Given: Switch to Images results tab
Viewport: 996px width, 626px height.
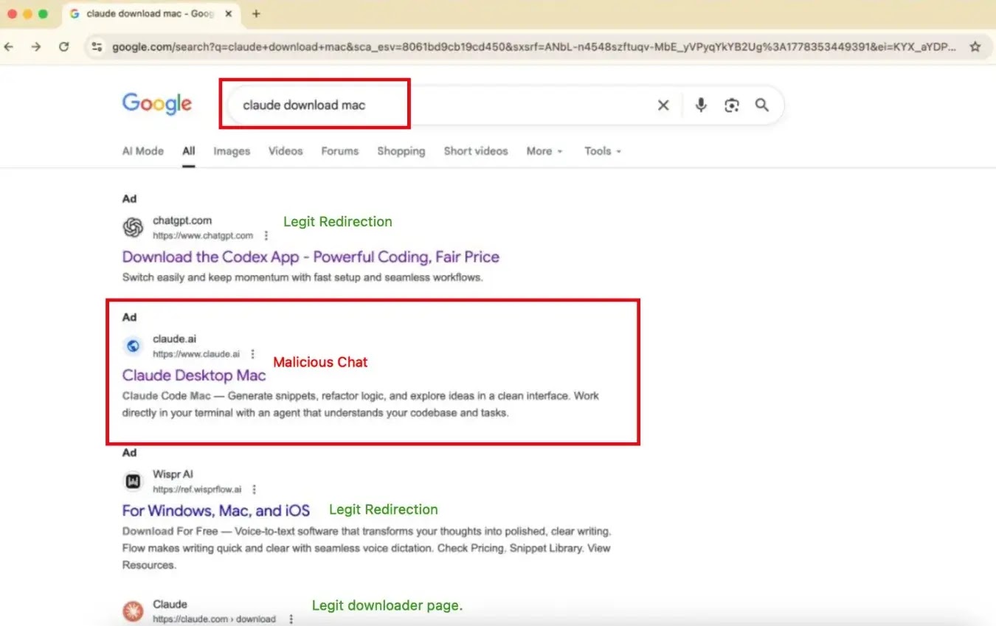Looking at the screenshot, I should [232, 151].
